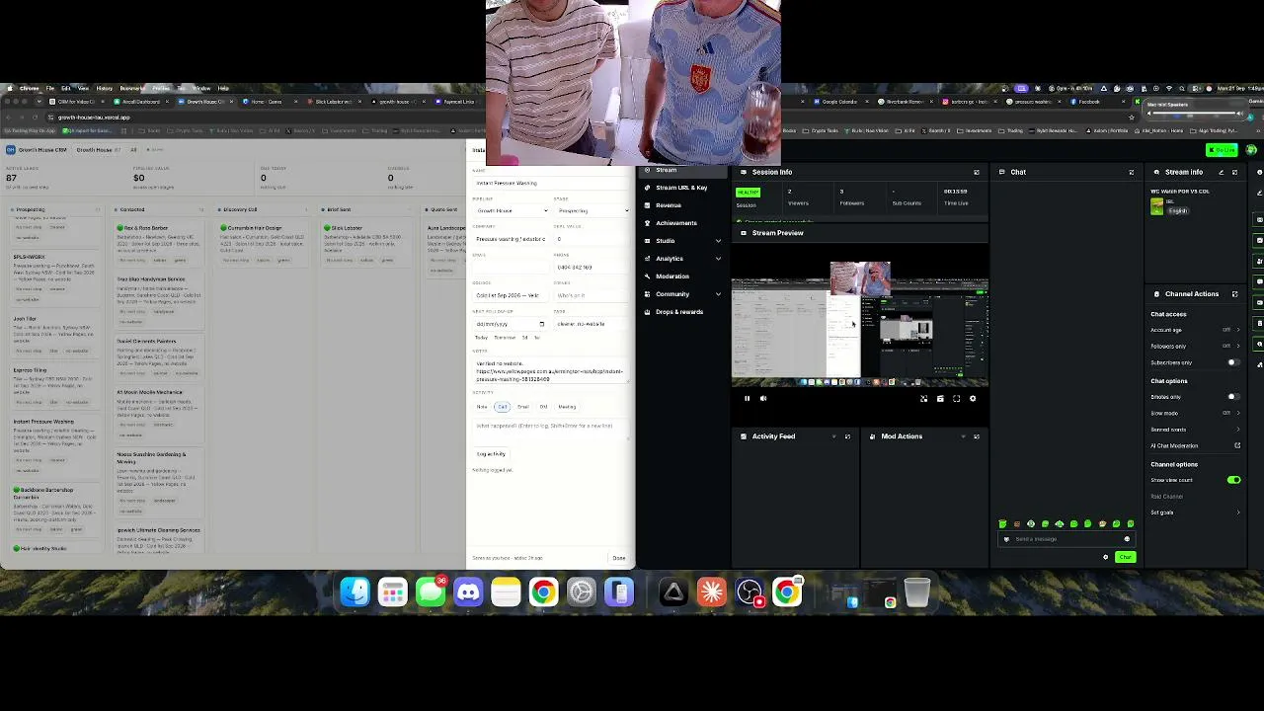Pause the Stream Preview playback
This screenshot has height=711, width=1264.
pos(747,399)
